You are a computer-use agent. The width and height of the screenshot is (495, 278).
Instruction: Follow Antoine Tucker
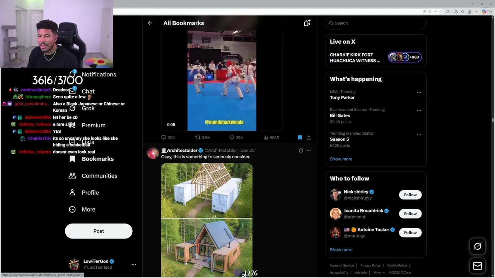click(410, 232)
